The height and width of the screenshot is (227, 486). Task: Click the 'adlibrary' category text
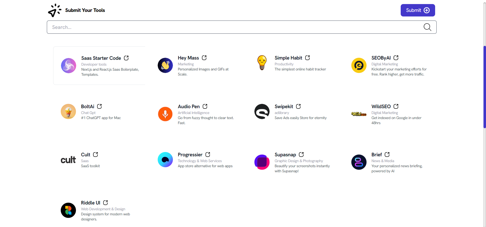click(282, 113)
